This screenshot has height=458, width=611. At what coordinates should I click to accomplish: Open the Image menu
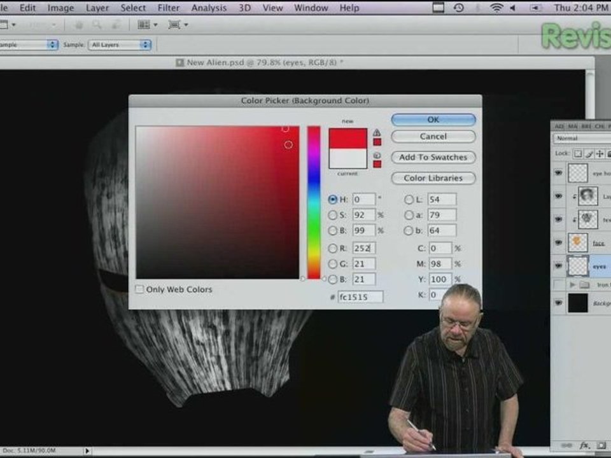point(61,8)
